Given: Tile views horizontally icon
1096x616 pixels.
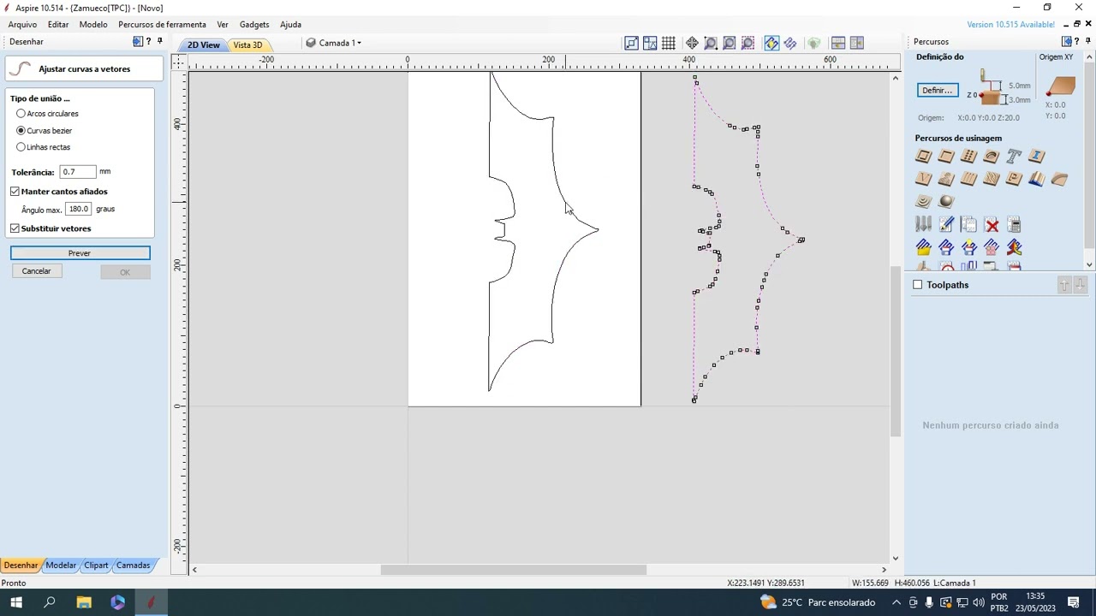Looking at the screenshot, I should 838,43.
